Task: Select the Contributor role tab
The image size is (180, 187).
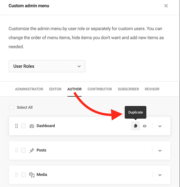Action: click(100, 89)
